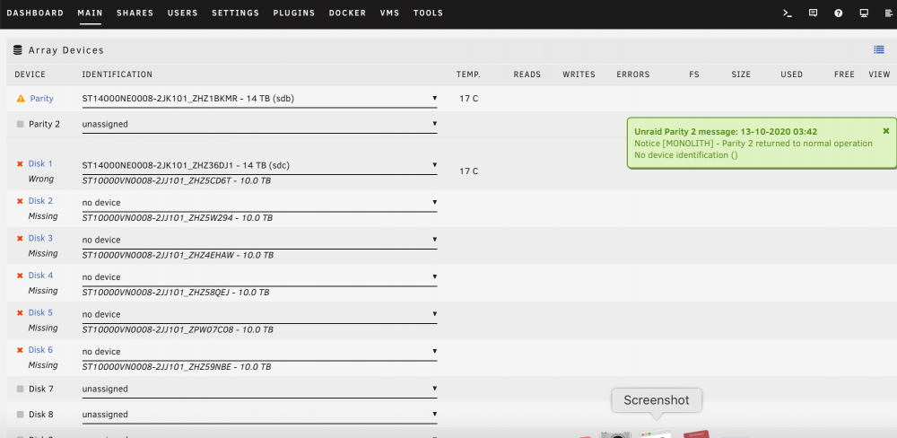
Task: Switch to the Docker tab
Action: [347, 13]
